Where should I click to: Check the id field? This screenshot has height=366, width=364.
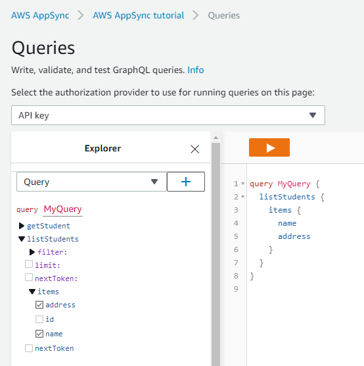tap(39, 319)
